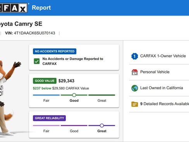Click the VIN number 4T1DAACK6SU070143
This screenshot has height=142, width=189.
34,33
